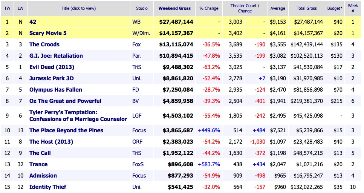The width and height of the screenshot is (364, 193).
Task: Select G.I. Joe: Retaliation title
Action: (56, 56)
